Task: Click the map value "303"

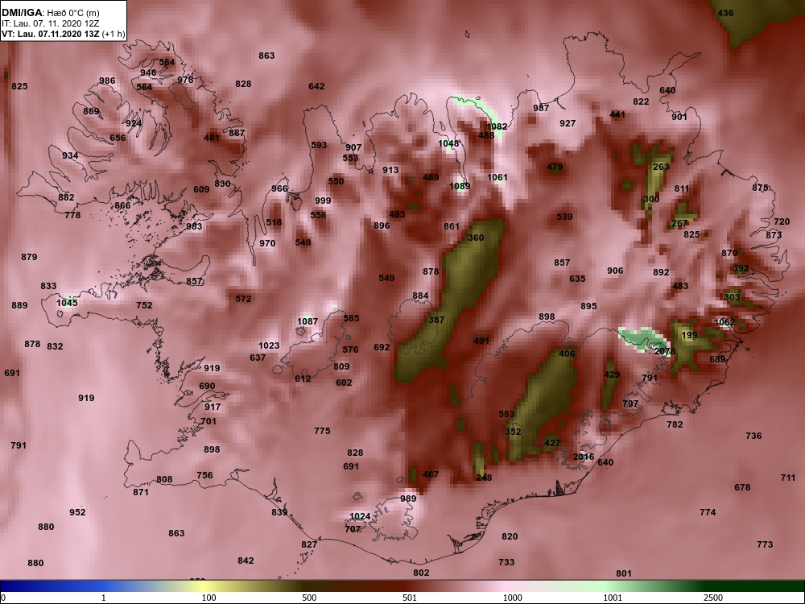Action: click(x=732, y=297)
